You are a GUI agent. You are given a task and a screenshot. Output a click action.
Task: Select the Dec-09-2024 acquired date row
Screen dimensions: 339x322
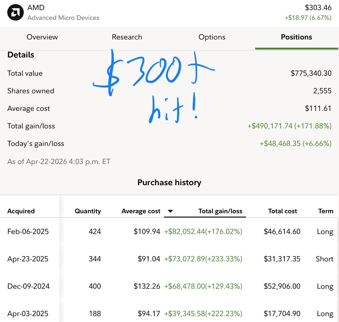pyautogui.click(x=28, y=286)
